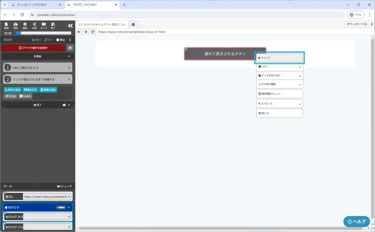The height and width of the screenshot is (232, 375).
Task: Stop recording via ブラウザ操作を記録中 button
Action: 33,48
